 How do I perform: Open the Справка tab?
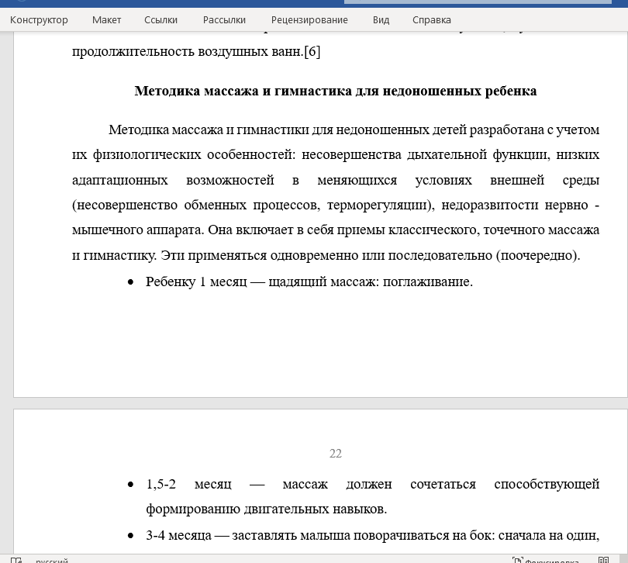coord(432,19)
